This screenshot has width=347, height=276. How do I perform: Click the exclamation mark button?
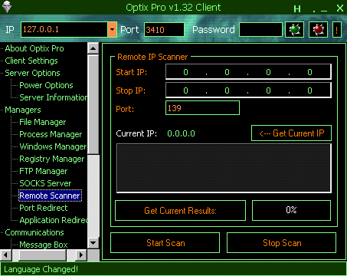tap(337, 30)
